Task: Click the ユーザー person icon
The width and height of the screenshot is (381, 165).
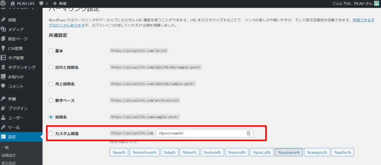Action: pyautogui.click(x=3, y=118)
